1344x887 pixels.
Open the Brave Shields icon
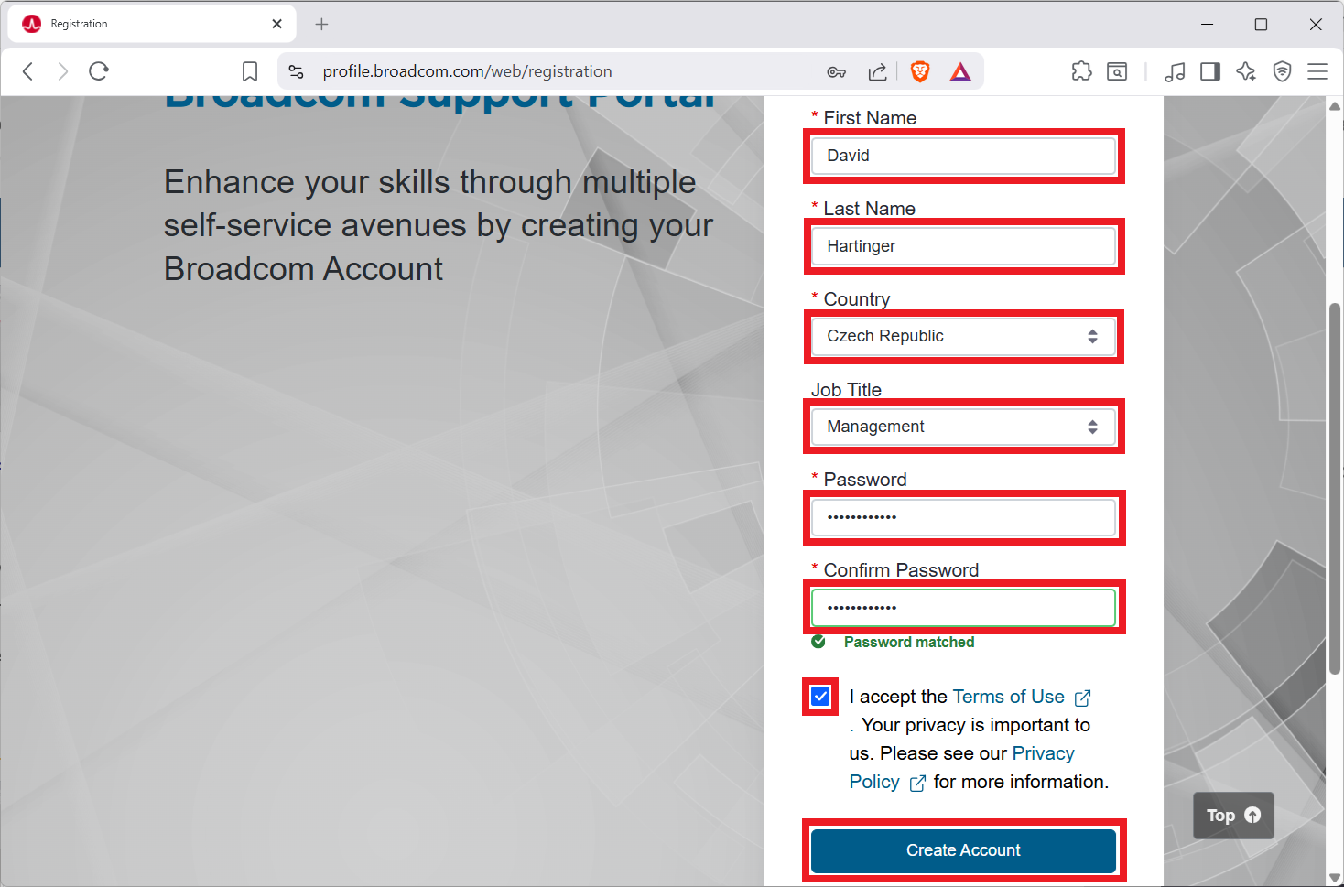[919, 70]
